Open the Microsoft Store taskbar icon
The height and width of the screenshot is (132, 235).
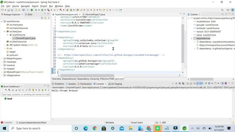(x=104, y=128)
